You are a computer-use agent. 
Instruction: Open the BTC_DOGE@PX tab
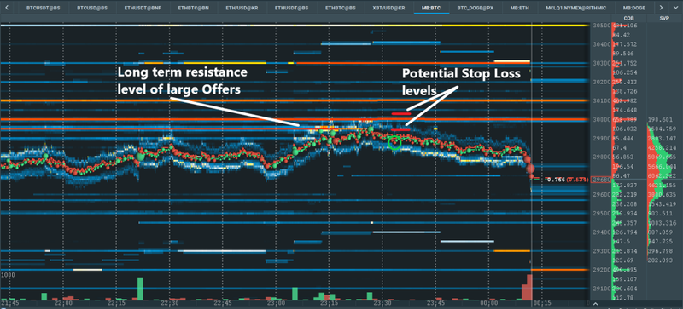click(476, 8)
